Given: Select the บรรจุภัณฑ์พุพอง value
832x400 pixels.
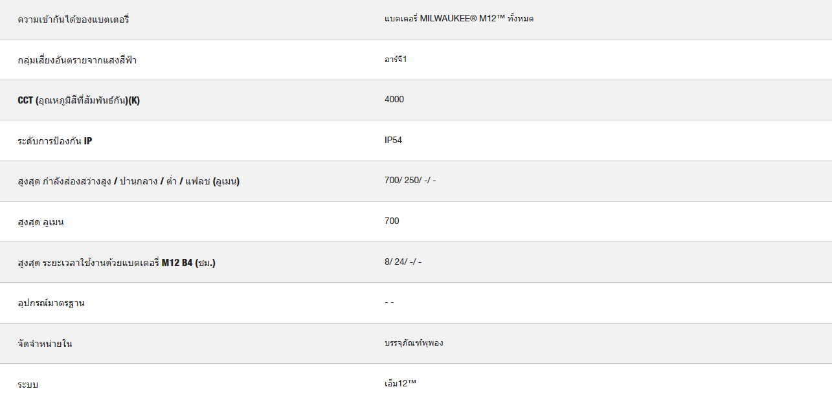Looking at the screenshot, I should coord(414,342).
